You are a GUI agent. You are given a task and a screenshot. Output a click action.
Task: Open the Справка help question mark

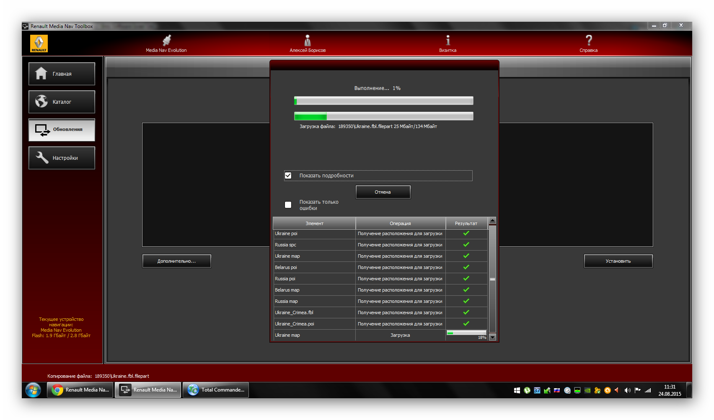tap(588, 41)
